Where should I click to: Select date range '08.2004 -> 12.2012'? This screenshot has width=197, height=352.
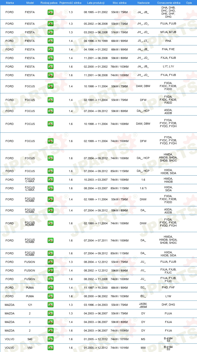click(x=96, y=262)
